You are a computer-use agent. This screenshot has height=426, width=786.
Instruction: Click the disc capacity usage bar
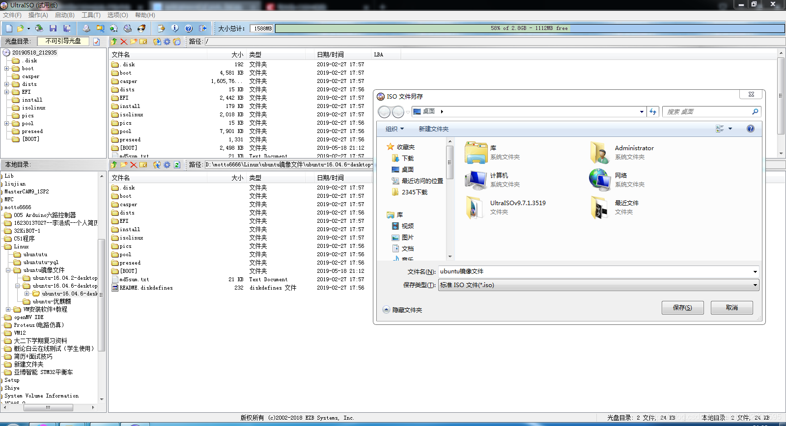[x=530, y=28]
